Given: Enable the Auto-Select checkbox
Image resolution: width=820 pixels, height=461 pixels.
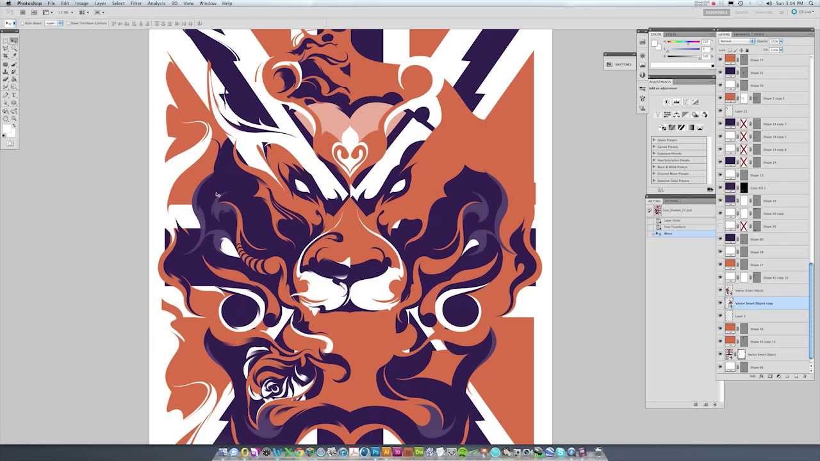Looking at the screenshot, I should tap(22, 23).
